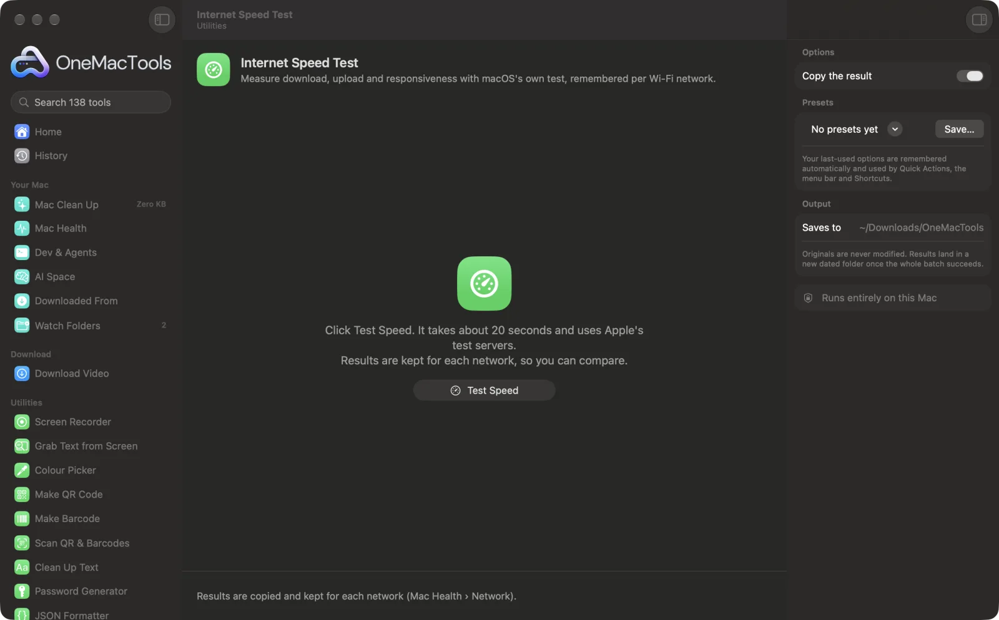Image resolution: width=999 pixels, height=620 pixels.
Task: Click the Search 138 tools field
Action: coord(91,102)
